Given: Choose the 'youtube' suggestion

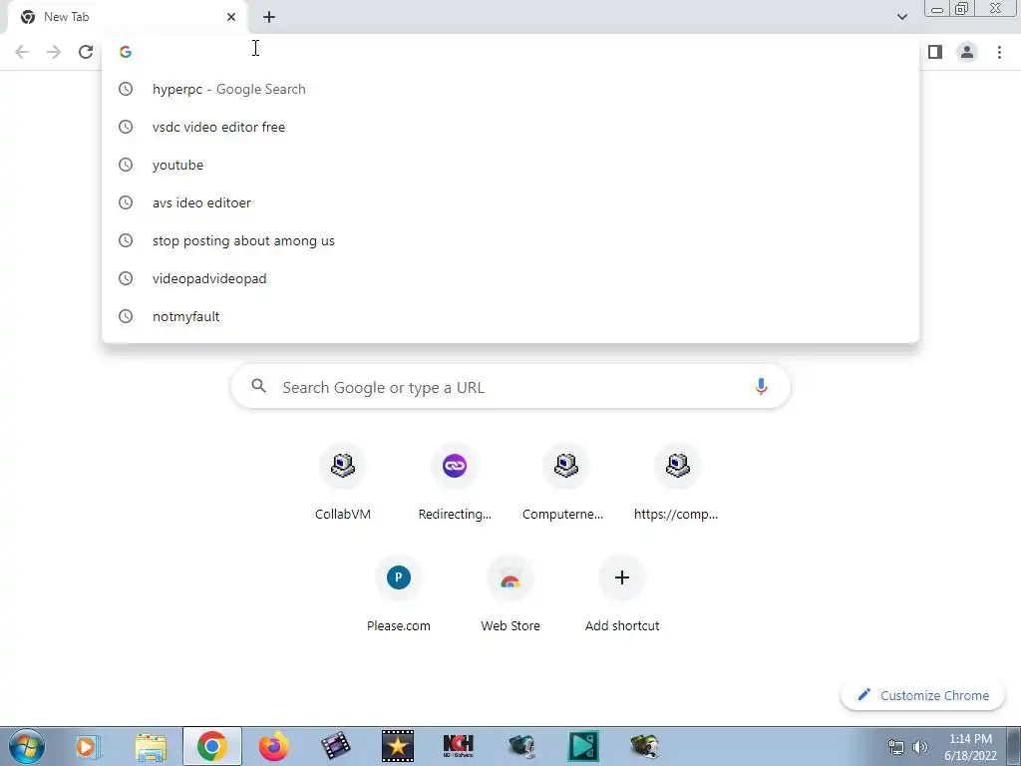Looking at the screenshot, I should click(510, 165).
